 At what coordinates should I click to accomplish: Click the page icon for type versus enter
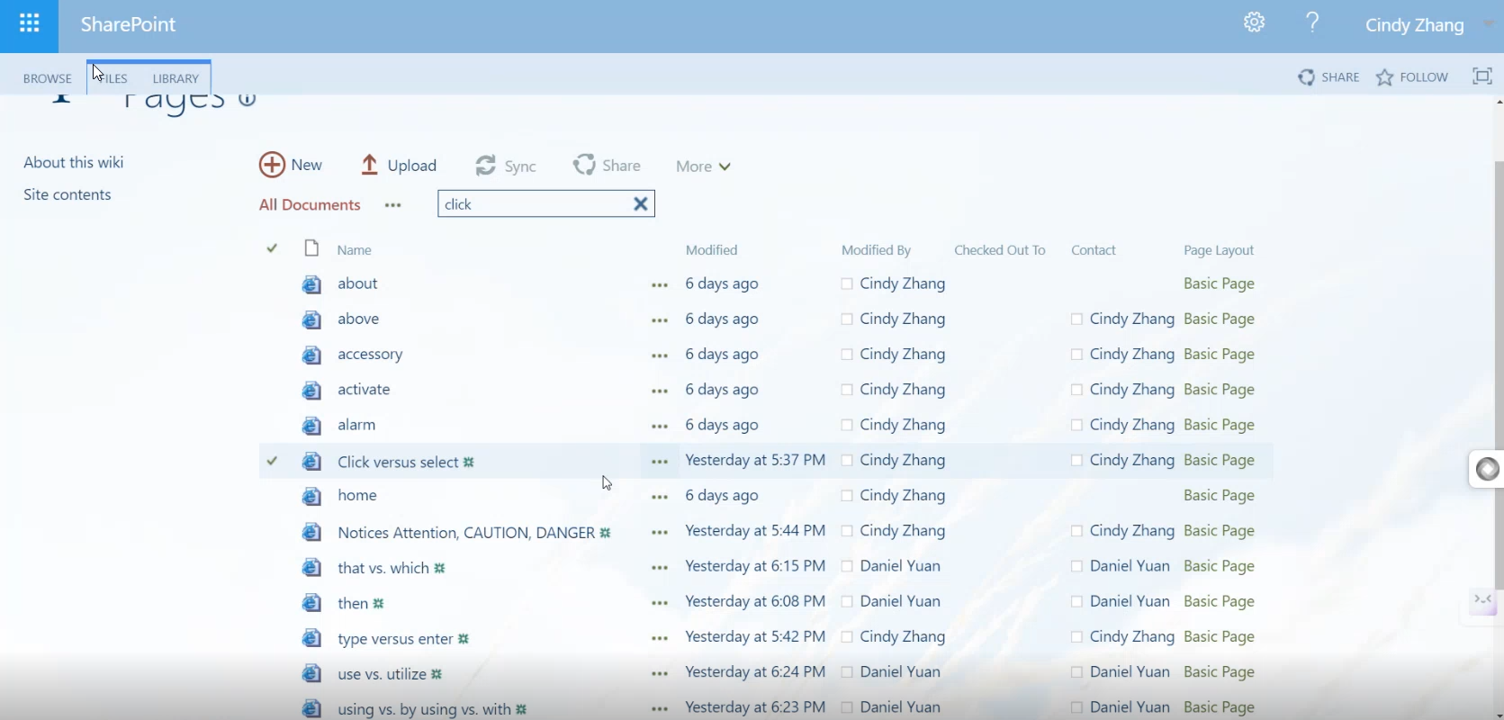(311, 638)
